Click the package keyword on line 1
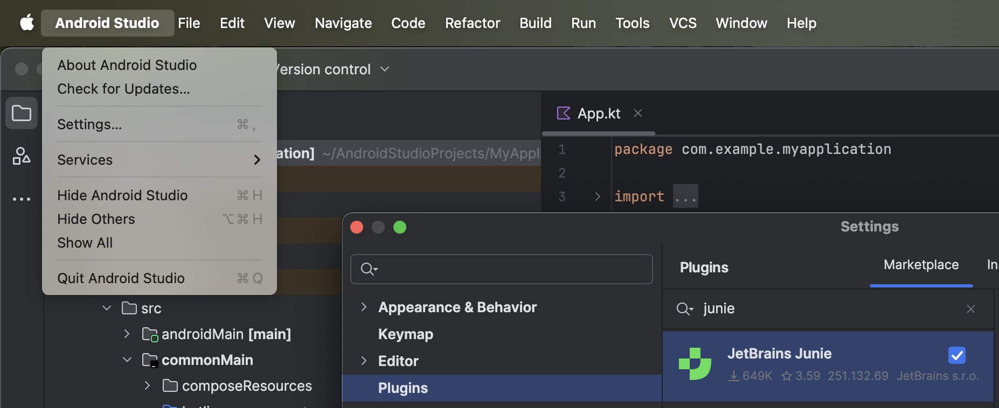Image resolution: width=999 pixels, height=408 pixels. 643,149
